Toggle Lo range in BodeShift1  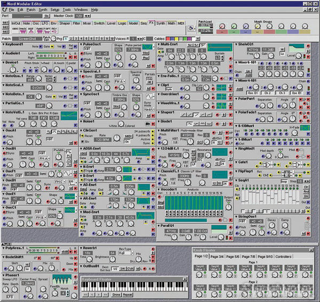pos(27,269)
